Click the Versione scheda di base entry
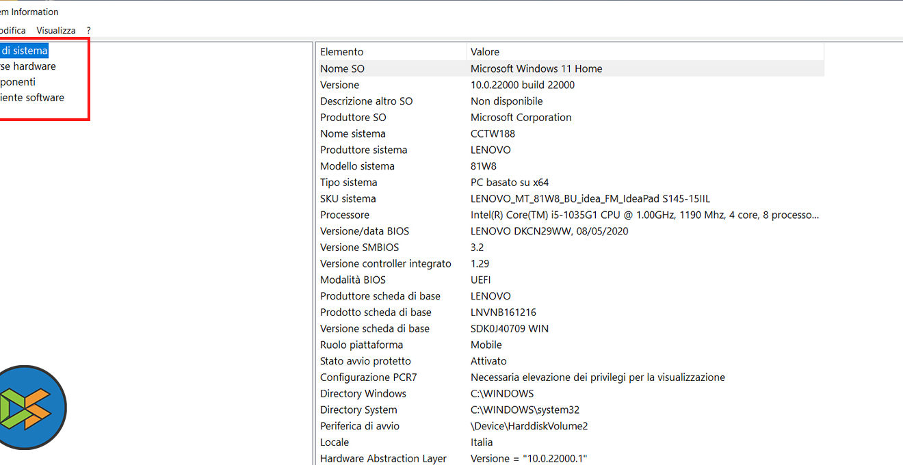Image resolution: width=903 pixels, height=465 pixels. pyautogui.click(x=375, y=329)
